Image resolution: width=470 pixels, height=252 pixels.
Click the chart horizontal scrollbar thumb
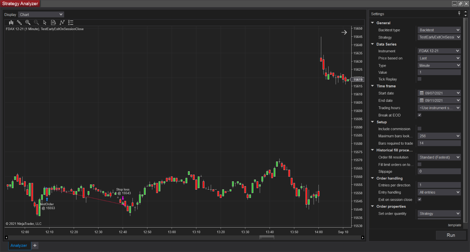[267, 237]
